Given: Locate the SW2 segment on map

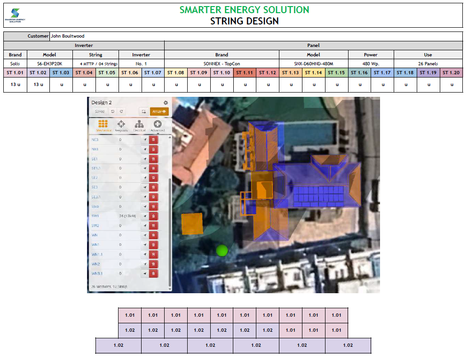Looking at the screenshot, I should 145,226.
